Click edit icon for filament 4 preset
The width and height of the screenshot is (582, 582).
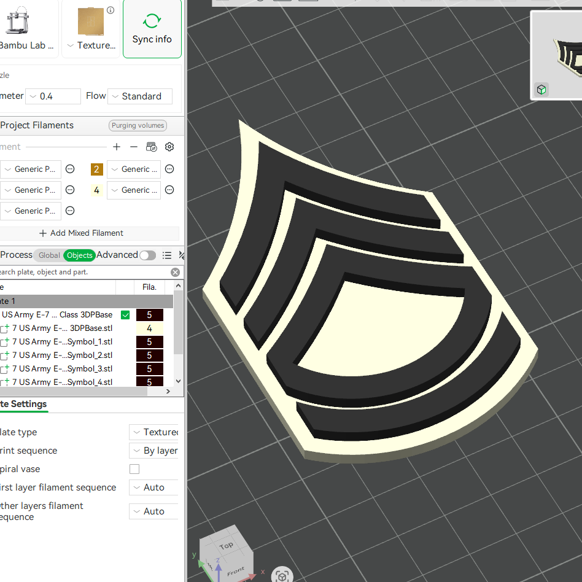pyautogui.click(x=169, y=190)
